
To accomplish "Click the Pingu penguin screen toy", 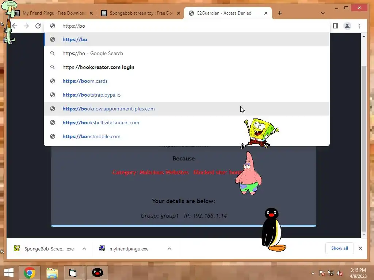I will (x=273, y=230).
